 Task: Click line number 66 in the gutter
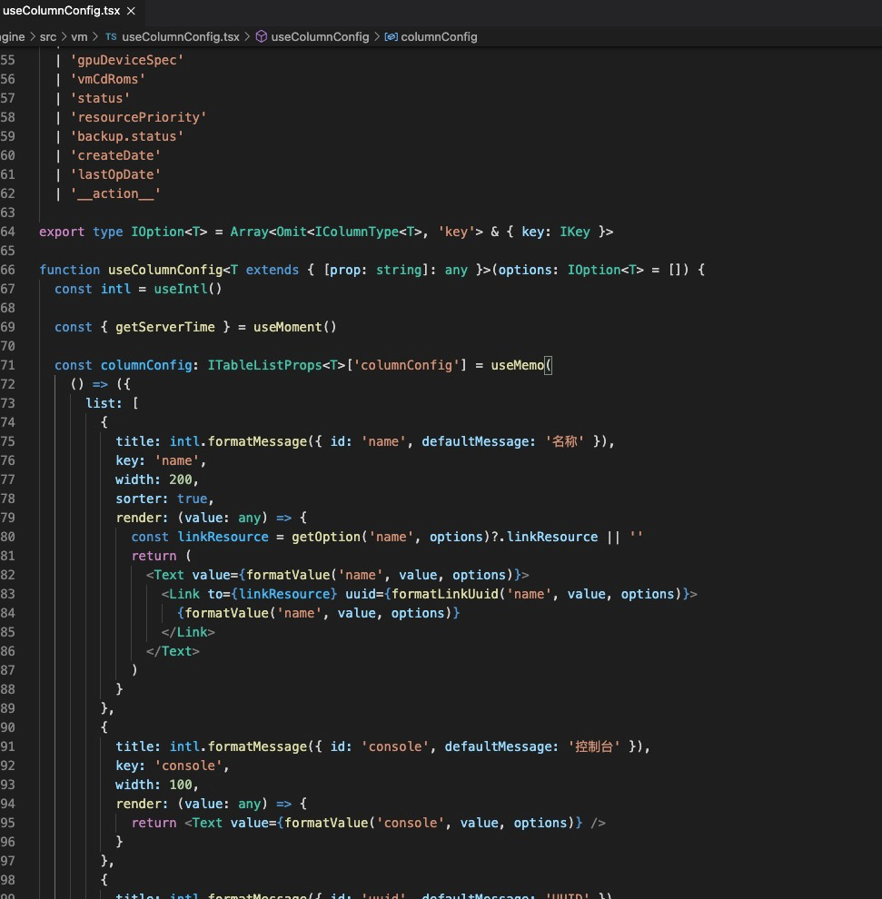[x=8, y=270]
